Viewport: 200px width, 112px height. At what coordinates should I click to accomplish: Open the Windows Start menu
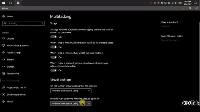pyautogui.click(x=3, y=3)
